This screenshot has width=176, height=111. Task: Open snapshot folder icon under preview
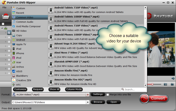click(172, 84)
